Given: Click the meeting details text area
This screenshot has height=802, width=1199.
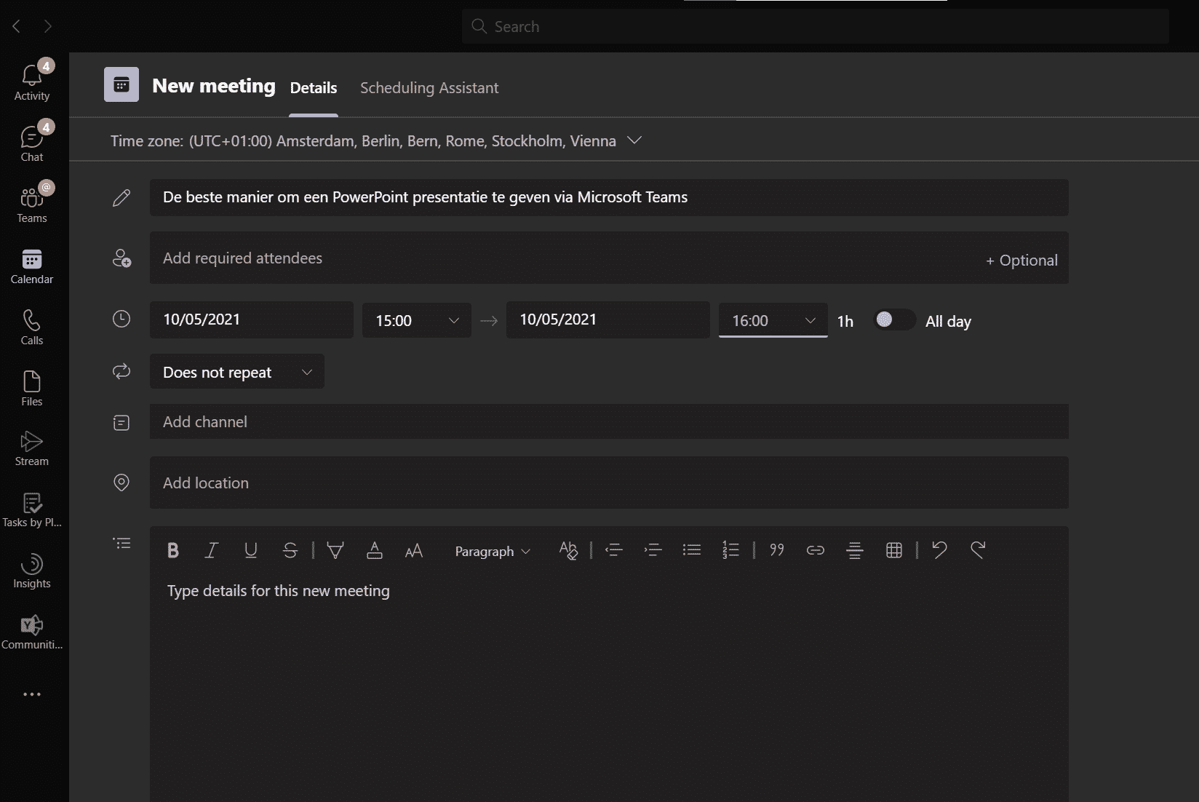Looking at the screenshot, I should point(609,688).
